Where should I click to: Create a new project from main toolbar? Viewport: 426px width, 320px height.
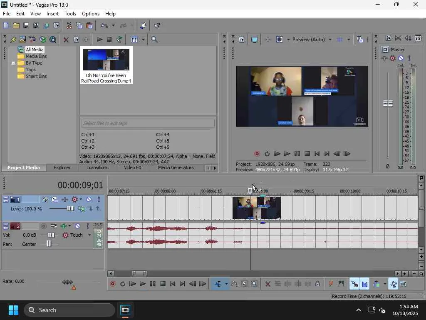(x=6, y=25)
